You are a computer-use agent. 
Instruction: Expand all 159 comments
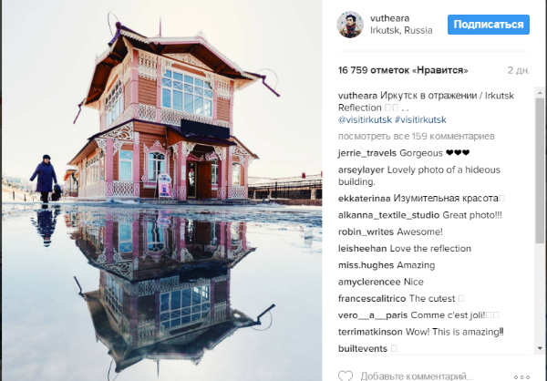tap(417, 136)
